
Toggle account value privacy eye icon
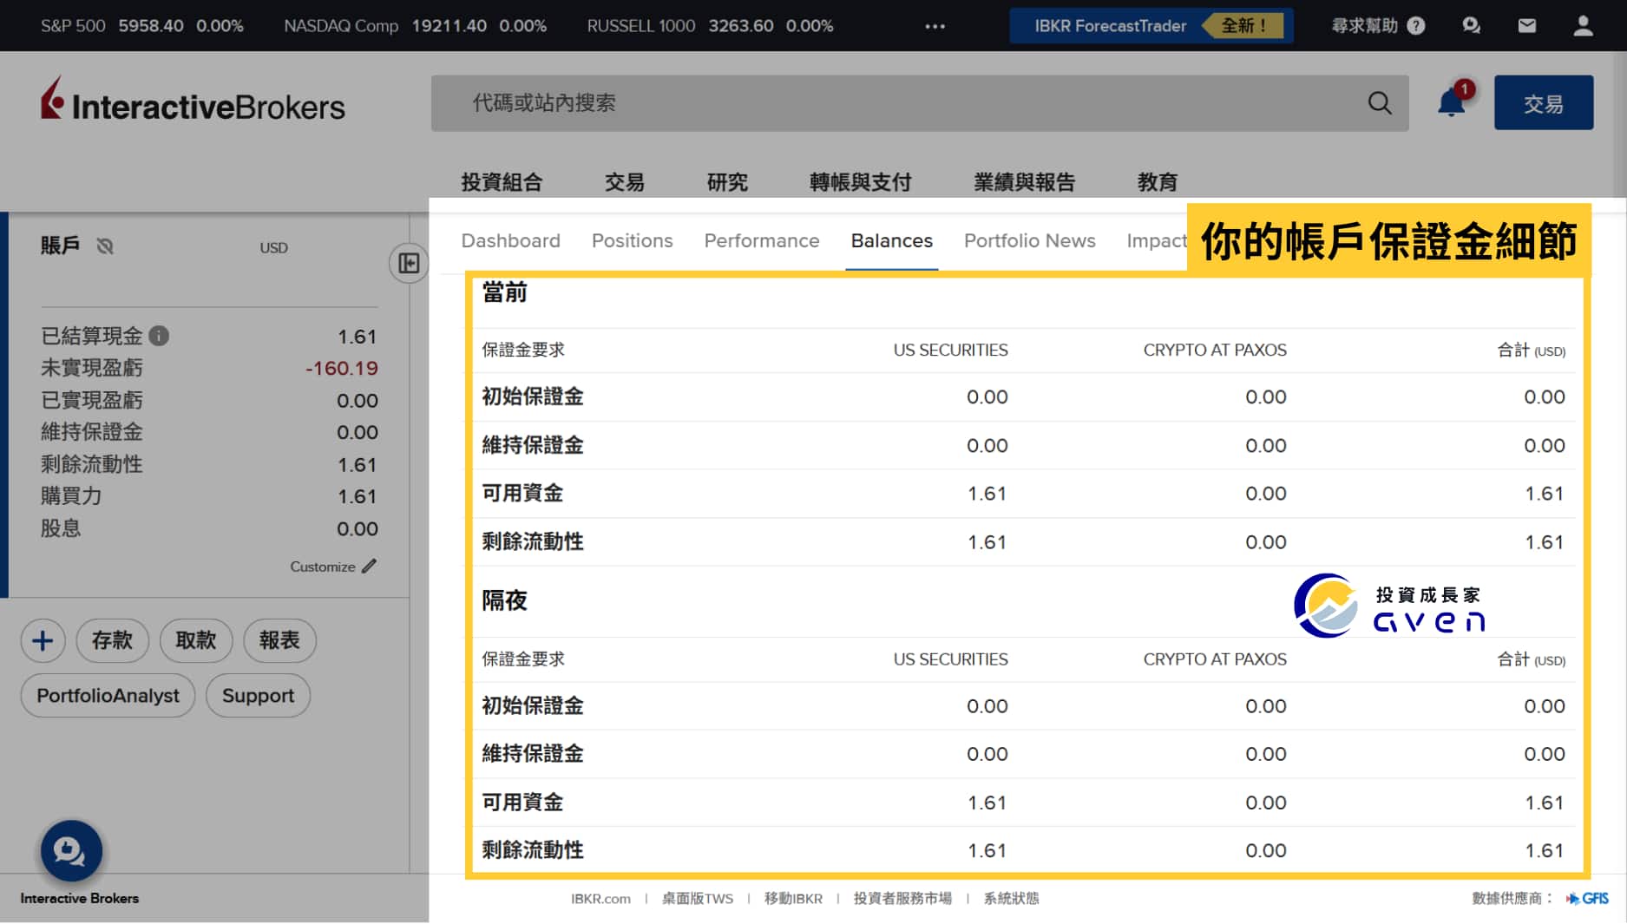tap(105, 246)
